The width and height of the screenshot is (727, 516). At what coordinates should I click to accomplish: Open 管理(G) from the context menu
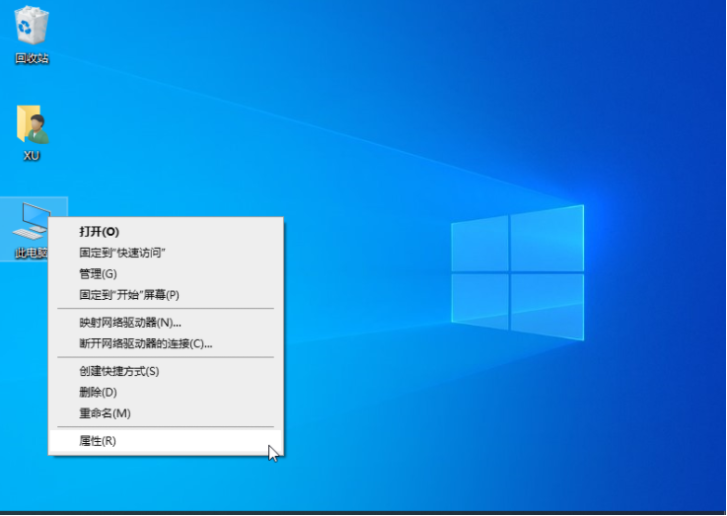coord(98,273)
